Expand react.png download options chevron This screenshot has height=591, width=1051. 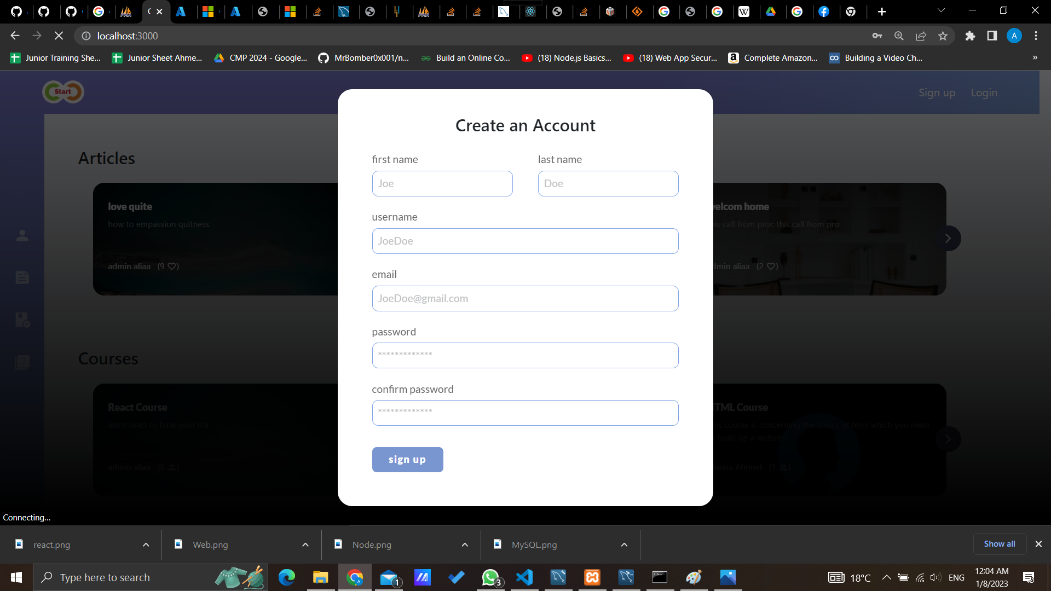point(146,544)
